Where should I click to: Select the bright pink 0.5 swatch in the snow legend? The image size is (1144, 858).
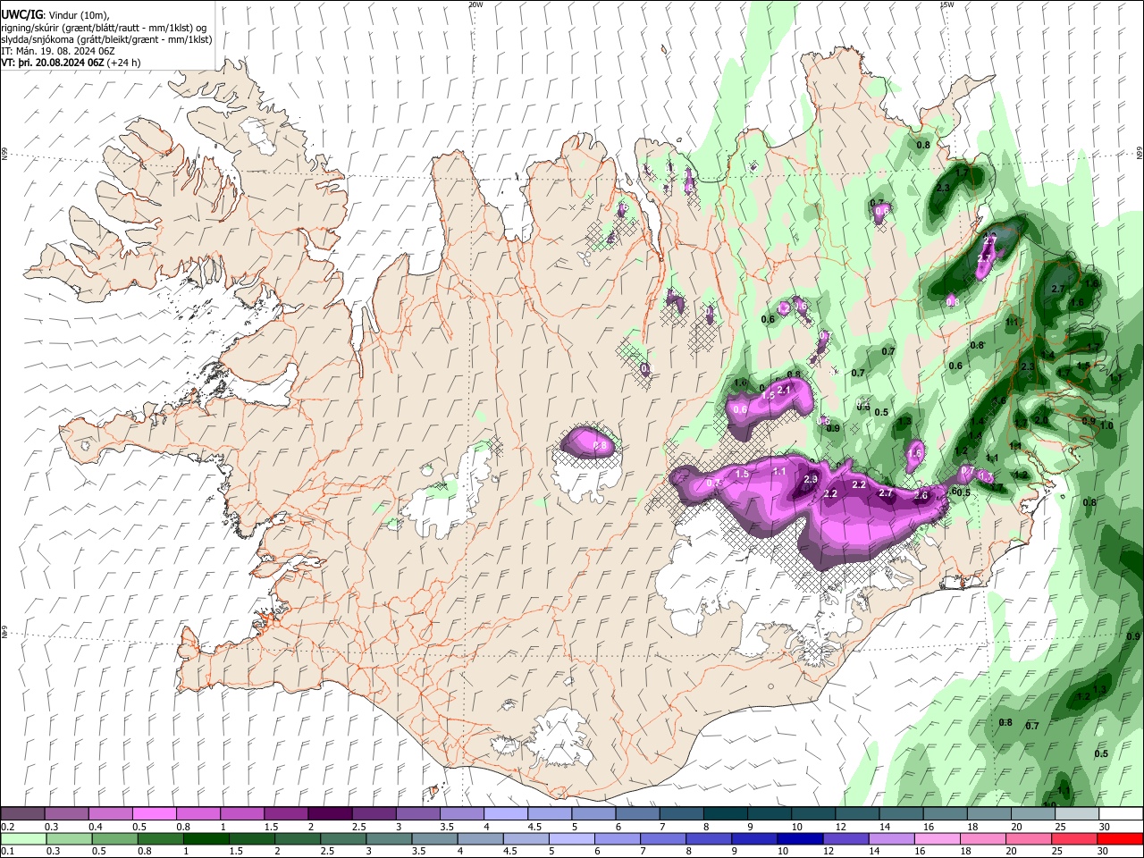154,813
